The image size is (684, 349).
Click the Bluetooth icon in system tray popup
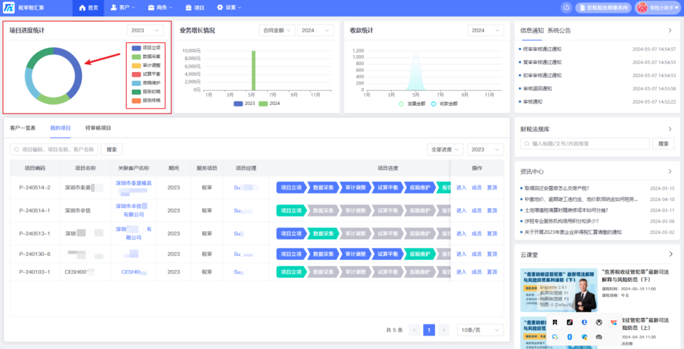[x=570, y=337]
